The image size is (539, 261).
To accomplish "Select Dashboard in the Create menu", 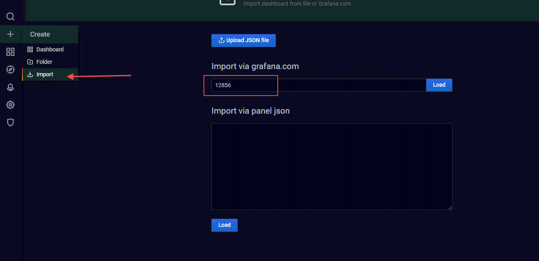I will pyautogui.click(x=50, y=49).
